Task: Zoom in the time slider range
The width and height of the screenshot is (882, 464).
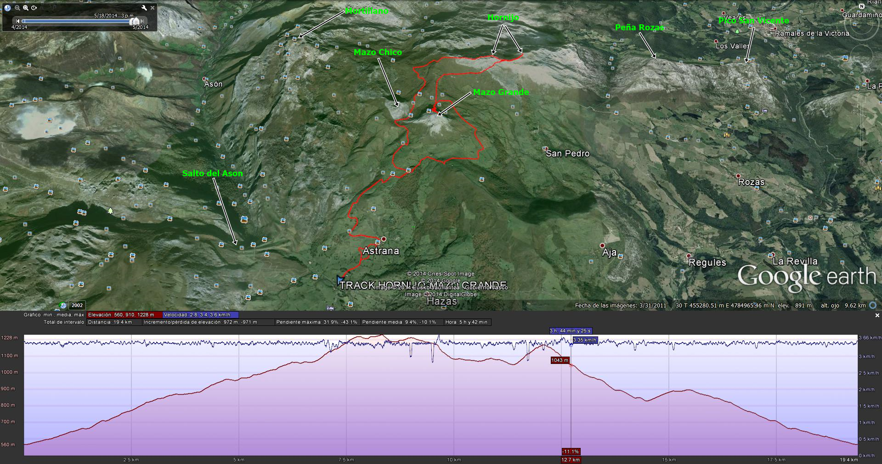Action: pos(26,8)
